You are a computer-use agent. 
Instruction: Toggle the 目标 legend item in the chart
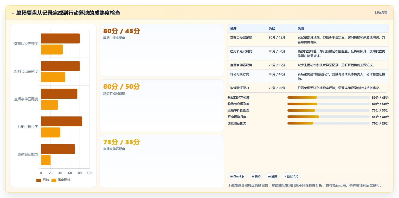click(43, 180)
